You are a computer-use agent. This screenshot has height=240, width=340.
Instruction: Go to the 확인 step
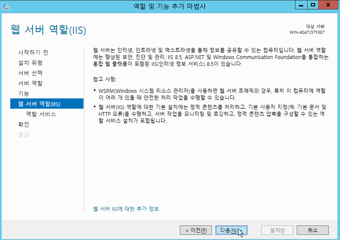24,124
